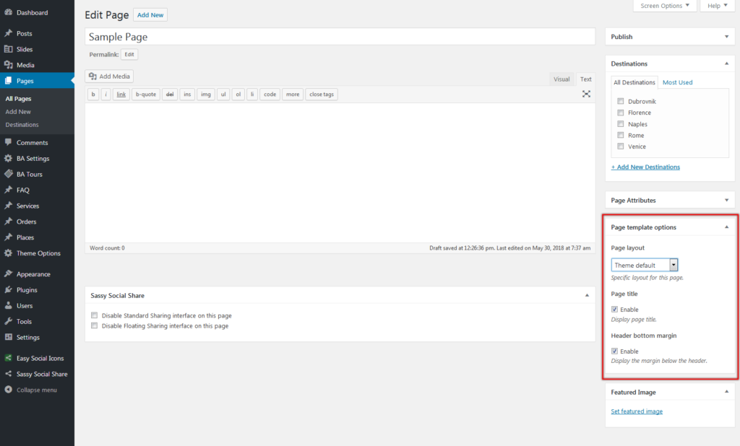Screen dimensions: 740x446
Task: Open Plugins using its plug icon
Action: [x=9, y=290]
